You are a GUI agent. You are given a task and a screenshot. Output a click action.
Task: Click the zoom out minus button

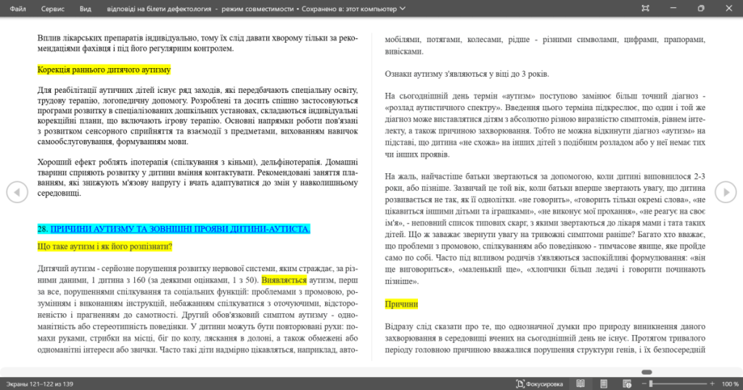point(644,384)
